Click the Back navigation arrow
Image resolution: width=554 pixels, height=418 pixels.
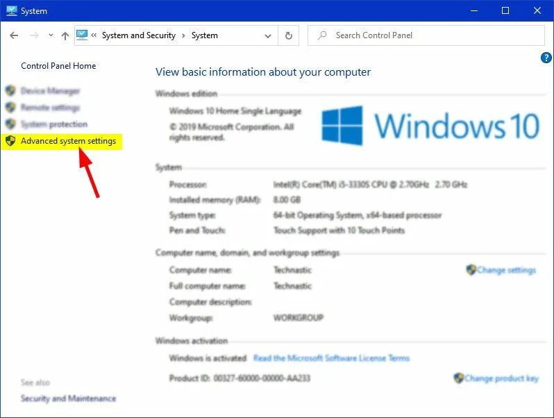[x=14, y=35]
